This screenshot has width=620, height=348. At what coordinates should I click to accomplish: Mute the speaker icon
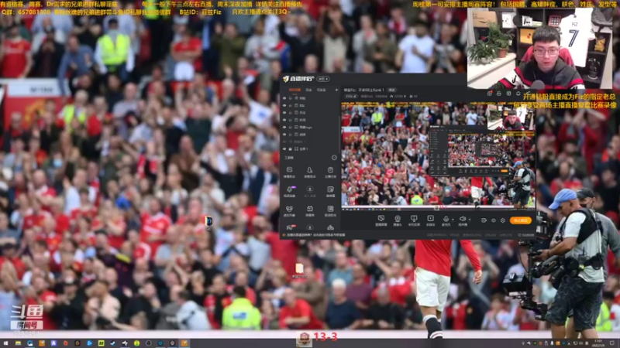(x=462, y=220)
